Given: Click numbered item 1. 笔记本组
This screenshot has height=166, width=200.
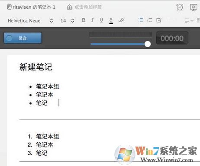Looking at the screenshot, I should pyautogui.click(x=43, y=136).
